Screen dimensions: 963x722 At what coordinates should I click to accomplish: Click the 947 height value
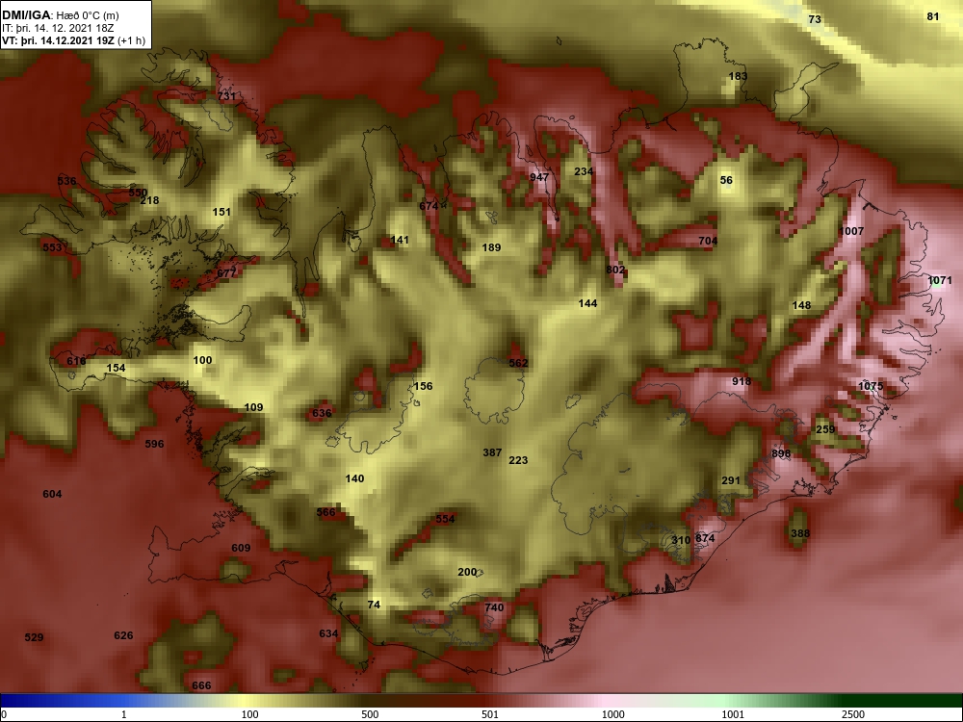539,177
